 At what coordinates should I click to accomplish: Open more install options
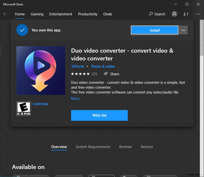coord(183,30)
